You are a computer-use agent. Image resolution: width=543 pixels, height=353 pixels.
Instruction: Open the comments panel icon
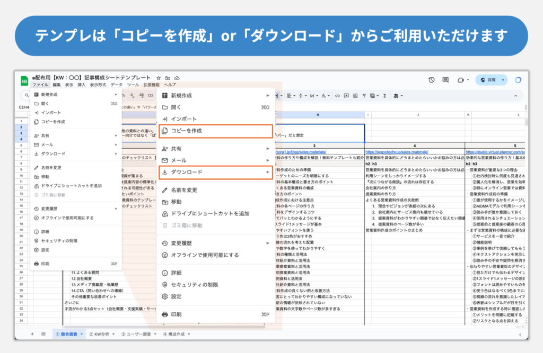(x=445, y=80)
